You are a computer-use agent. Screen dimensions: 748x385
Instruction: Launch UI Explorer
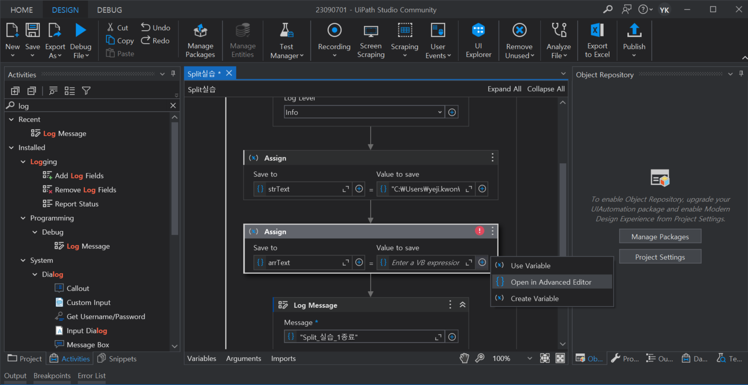(478, 40)
